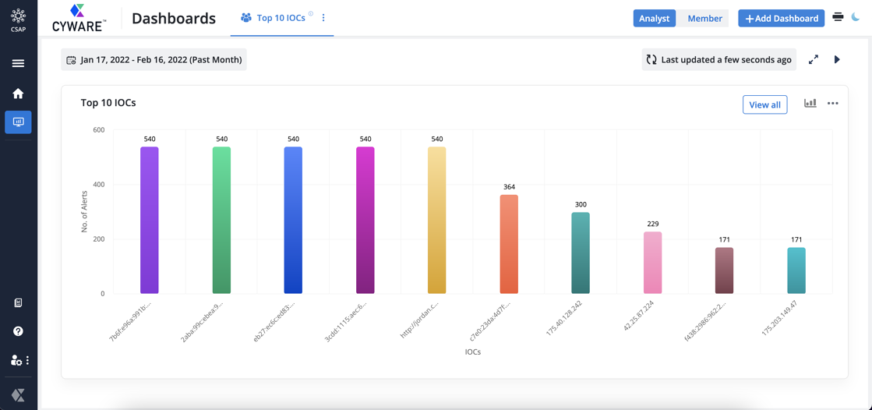This screenshot has width=872, height=410.
Task: Toggle dark mode moon icon
Action: [856, 17]
